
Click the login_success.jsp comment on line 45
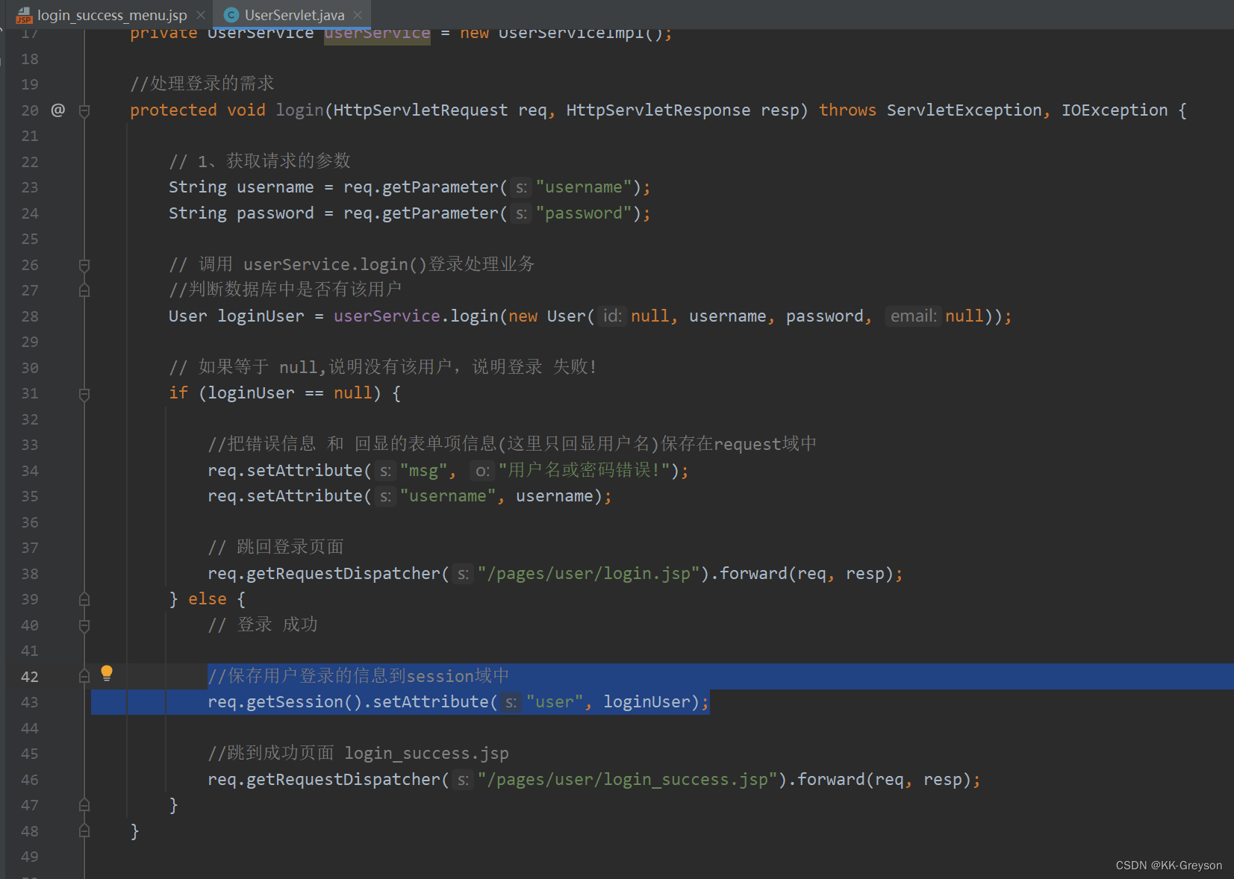(358, 754)
